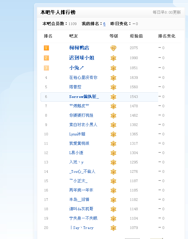Visit 我爱黄桃派 user link
This screenshot has width=188, height=239.
(x=79, y=143)
